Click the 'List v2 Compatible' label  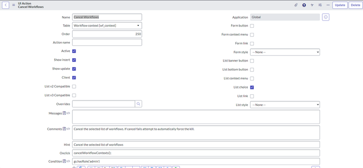(57, 86)
